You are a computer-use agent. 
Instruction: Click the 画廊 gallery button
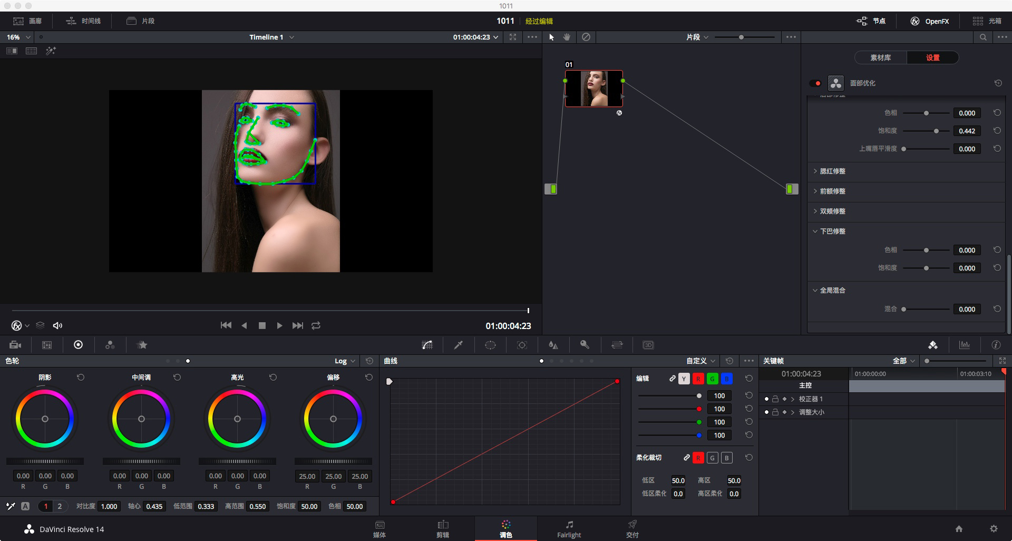[28, 21]
